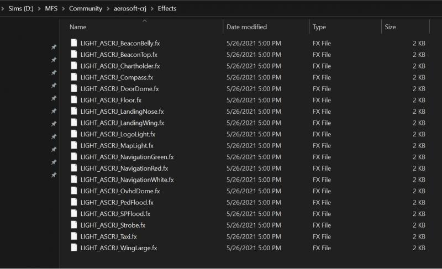The width and height of the screenshot is (442, 269).
Task: Open the Community breadcrumb folder
Action: [86, 8]
